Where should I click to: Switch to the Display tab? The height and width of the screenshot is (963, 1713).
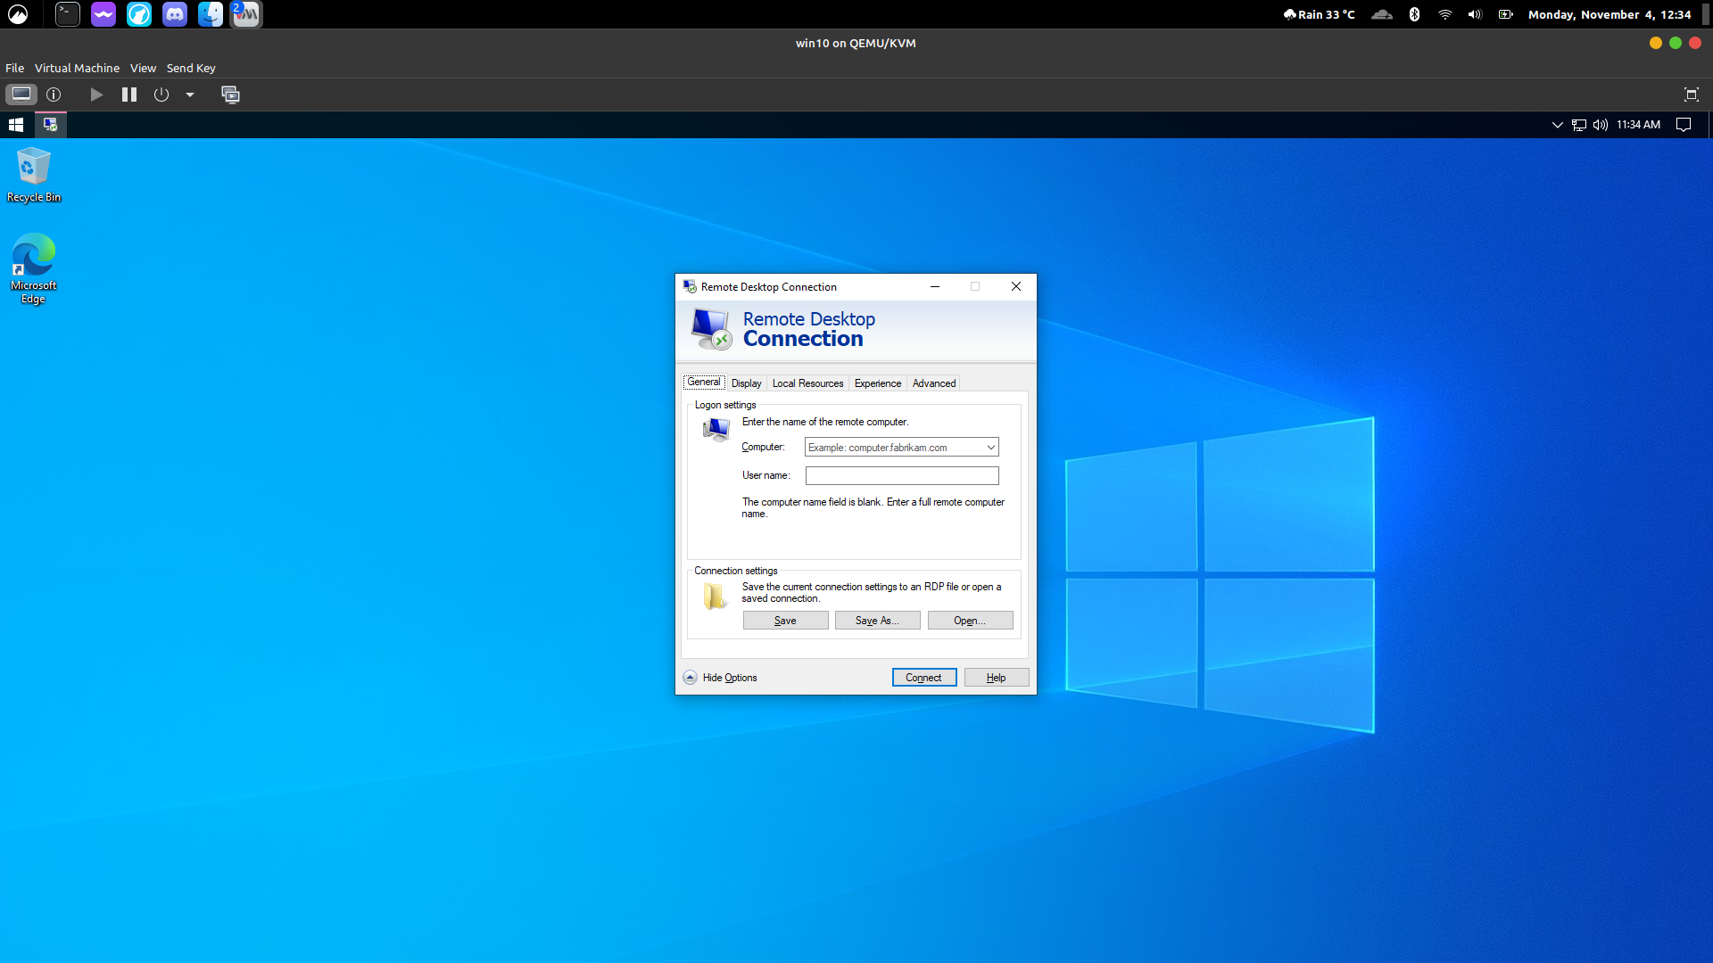tap(745, 383)
